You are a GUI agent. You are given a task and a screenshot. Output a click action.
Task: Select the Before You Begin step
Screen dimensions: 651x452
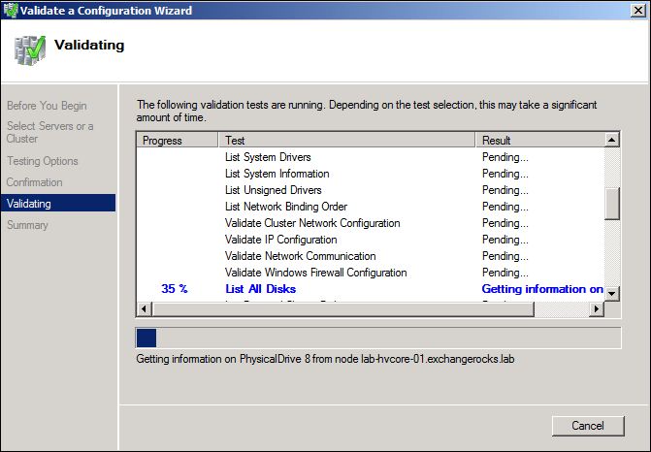[x=47, y=106]
